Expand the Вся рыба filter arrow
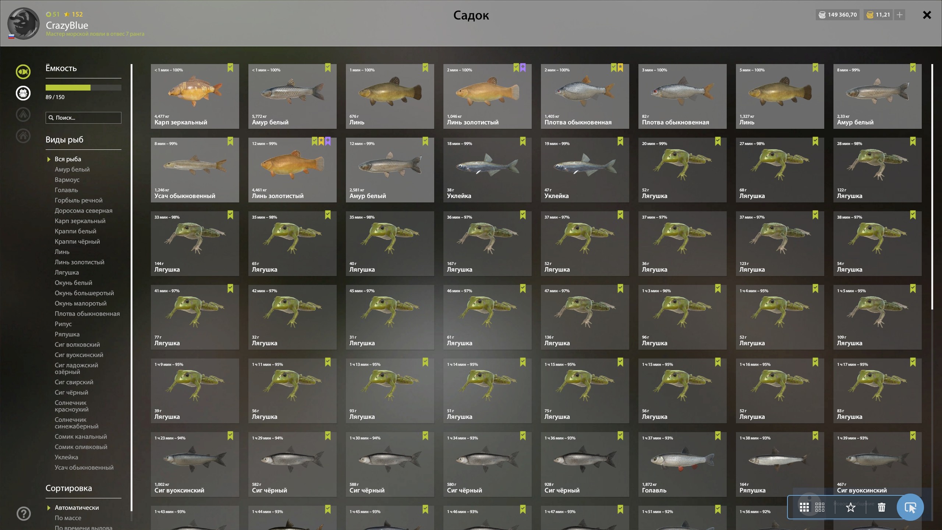Screen dimensions: 942x530 (x=49, y=159)
